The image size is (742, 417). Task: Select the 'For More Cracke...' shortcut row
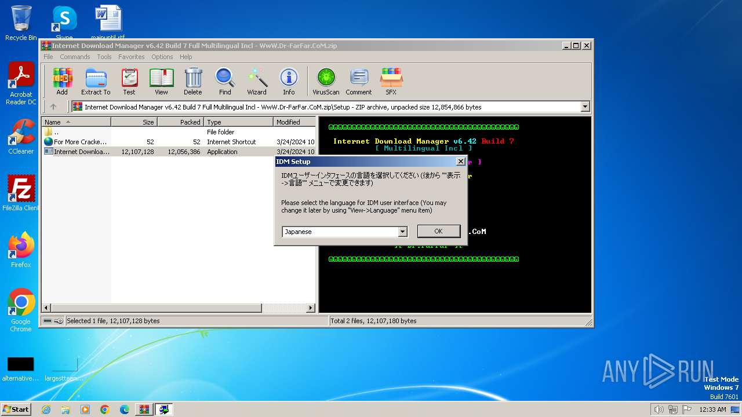click(179, 142)
